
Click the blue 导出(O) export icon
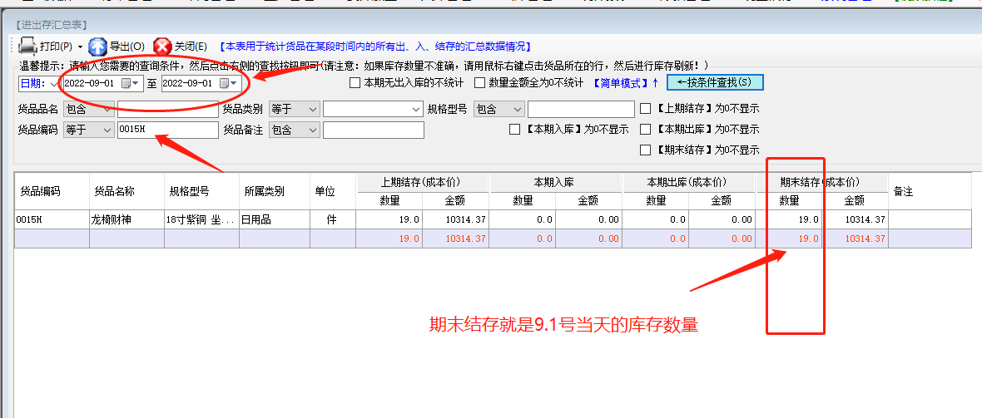pos(97,47)
